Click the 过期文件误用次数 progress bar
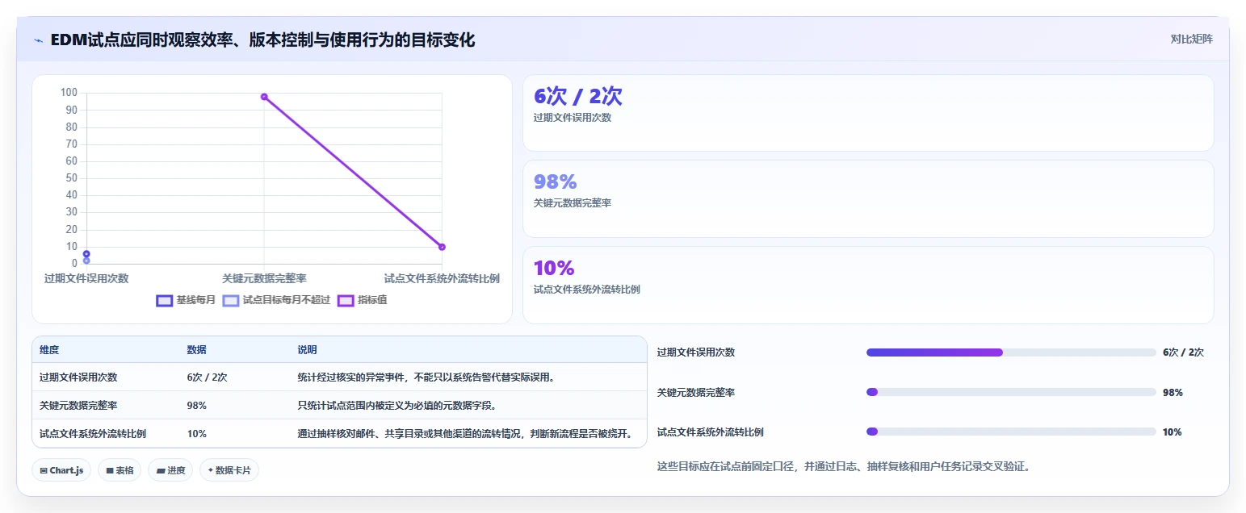Image resolution: width=1246 pixels, height=513 pixels. pos(1011,352)
